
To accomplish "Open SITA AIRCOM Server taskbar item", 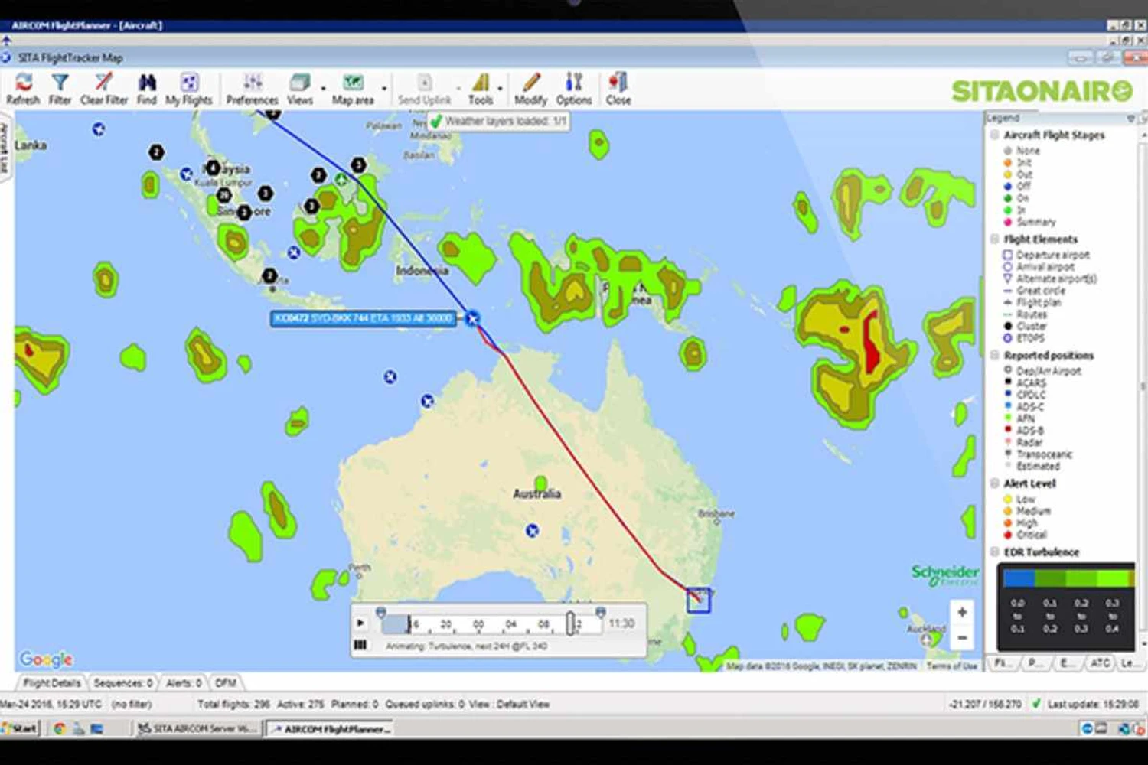I will [198, 729].
